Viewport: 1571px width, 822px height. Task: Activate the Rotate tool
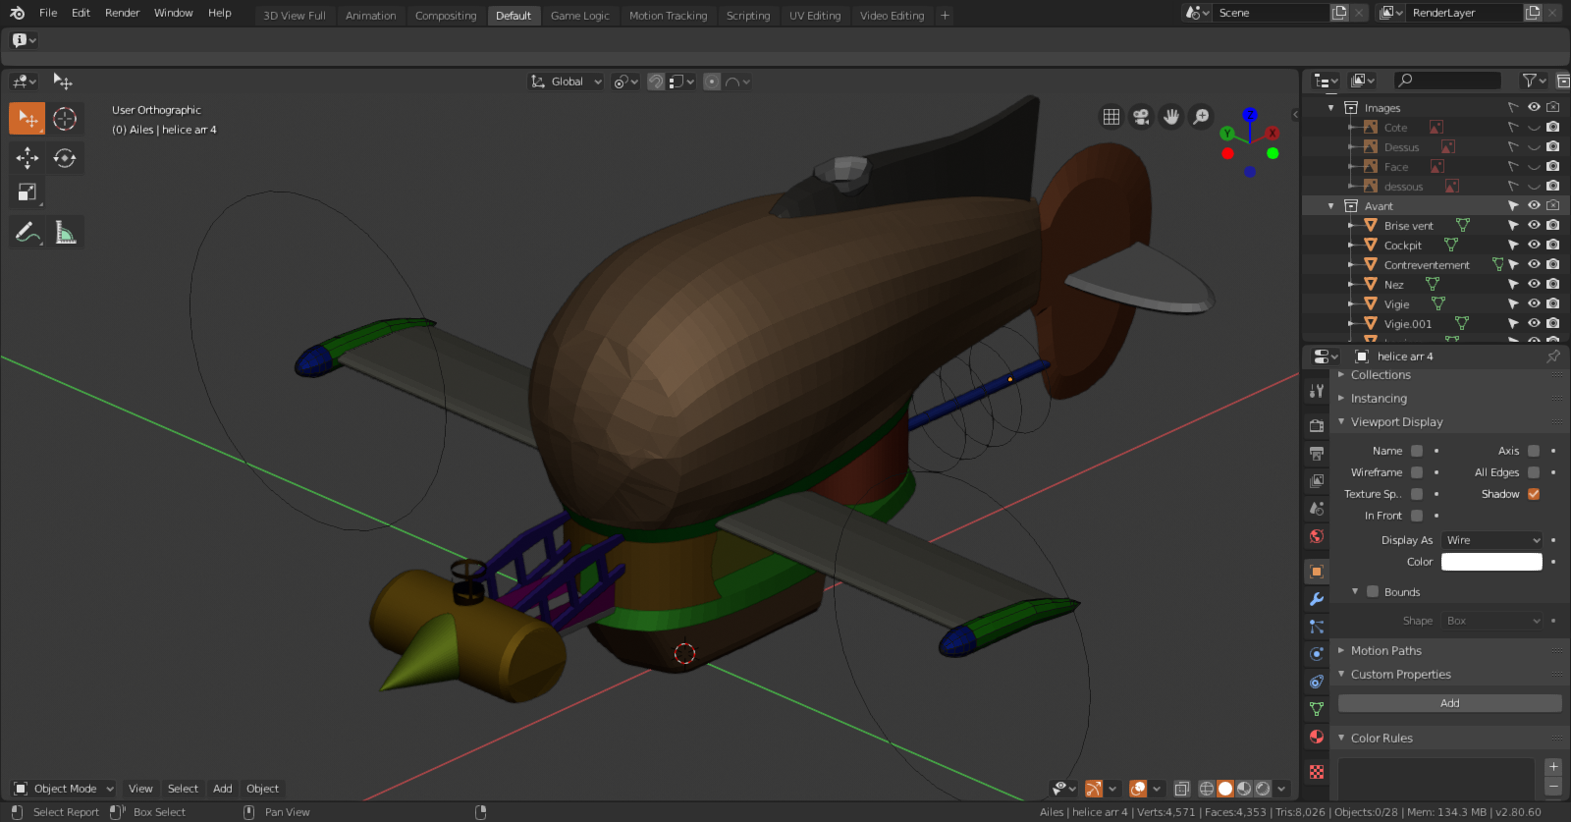65,158
